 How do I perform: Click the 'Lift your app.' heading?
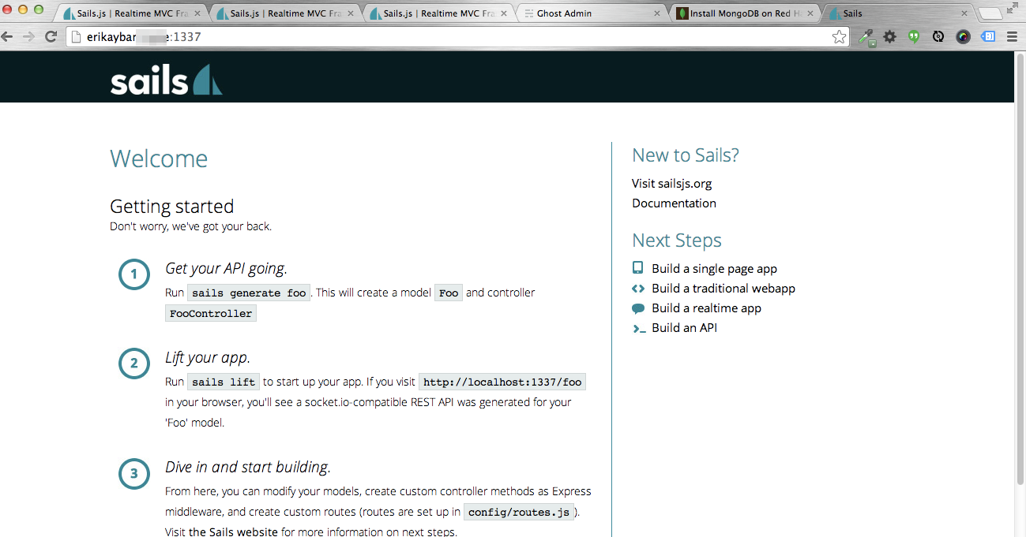208,357
